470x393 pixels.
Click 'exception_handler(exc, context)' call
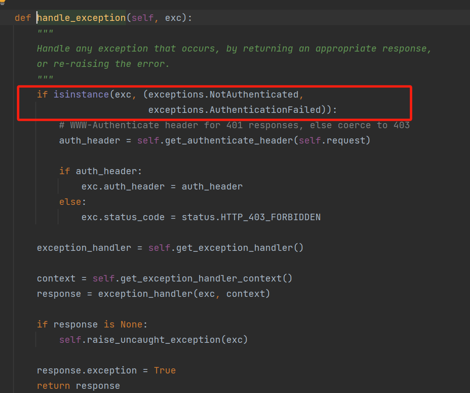coord(184,294)
